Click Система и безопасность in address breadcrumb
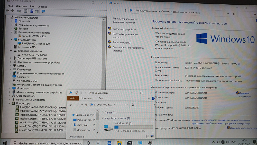This screenshot has width=257, height=145. pos(174,12)
